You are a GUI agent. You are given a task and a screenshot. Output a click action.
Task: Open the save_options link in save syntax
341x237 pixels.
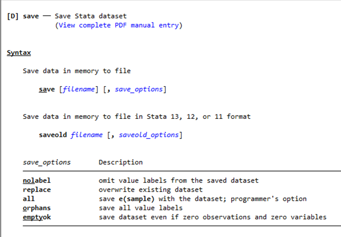coord(138,90)
